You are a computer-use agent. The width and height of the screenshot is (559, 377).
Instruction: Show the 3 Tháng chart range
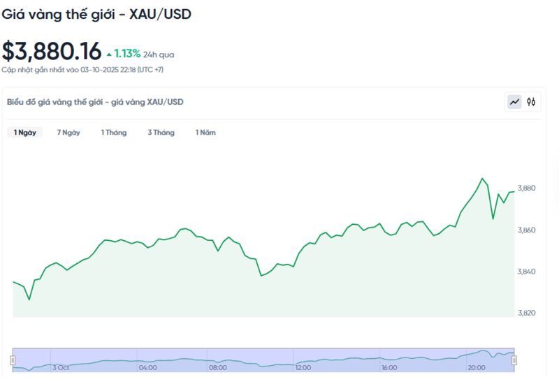coord(161,133)
